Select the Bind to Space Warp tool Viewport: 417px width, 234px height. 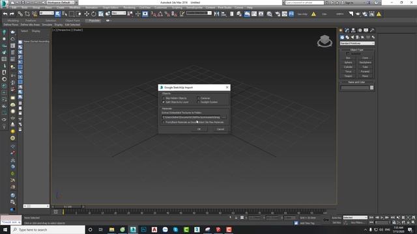pyautogui.click(x=35, y=14)
